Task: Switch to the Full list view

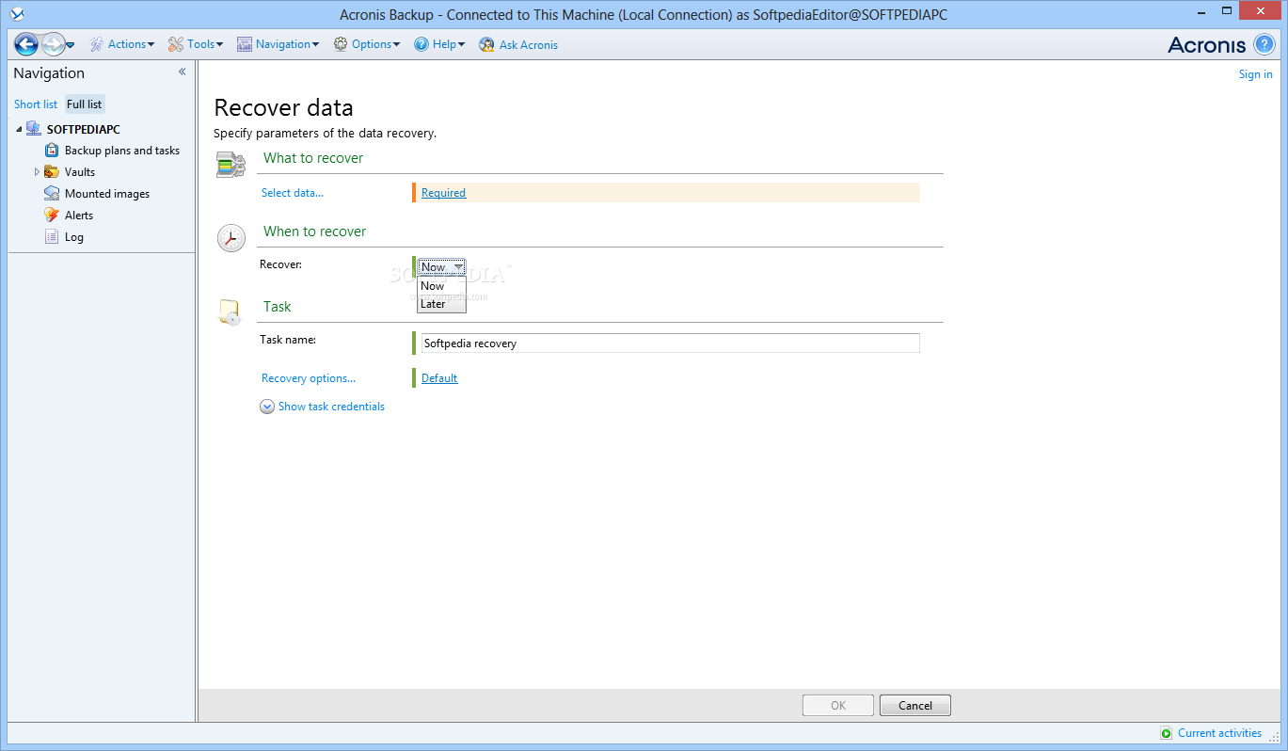Action: pyautogui.click(x=85, y=104)
